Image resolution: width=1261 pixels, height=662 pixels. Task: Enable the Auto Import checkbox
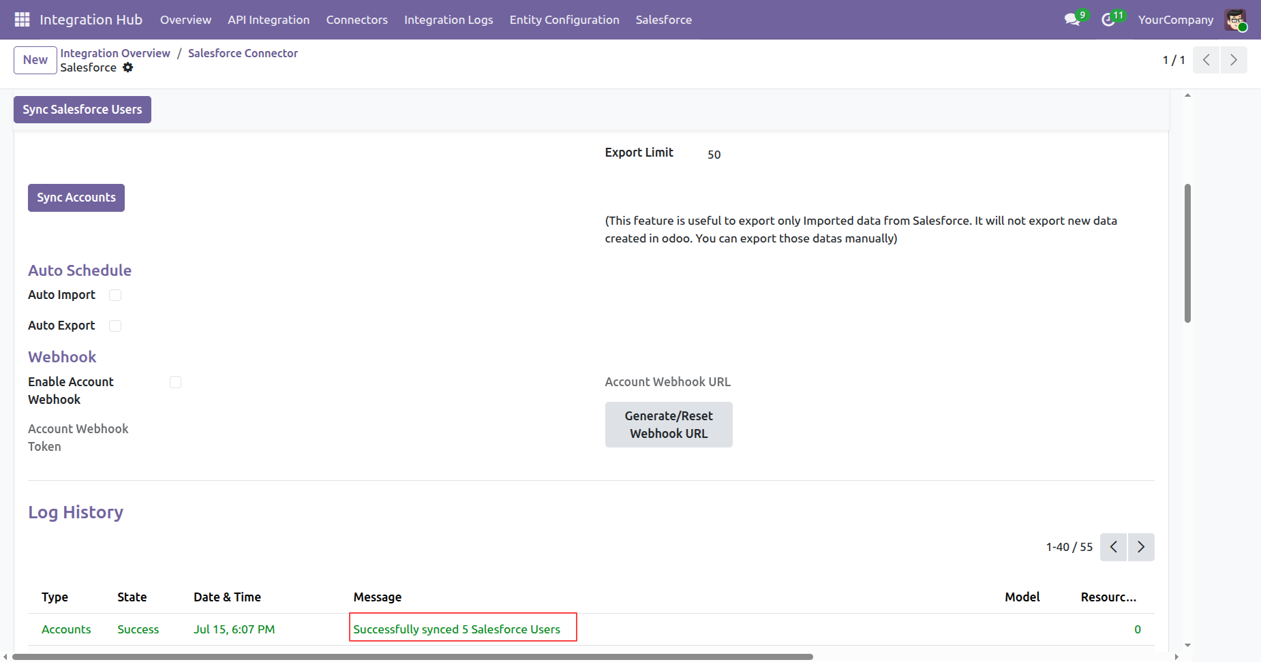(x=115, y=295)
